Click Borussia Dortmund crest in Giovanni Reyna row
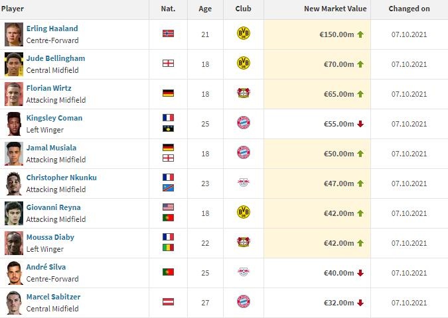The width and height of the screenshot is (448, 318). pyautogui.click(x=244, y=212)
